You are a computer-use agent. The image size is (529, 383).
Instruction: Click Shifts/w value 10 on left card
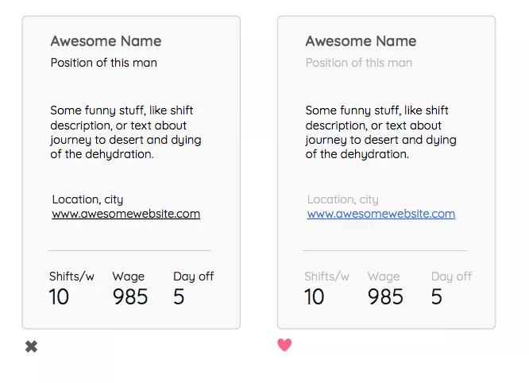pos(59,297)
